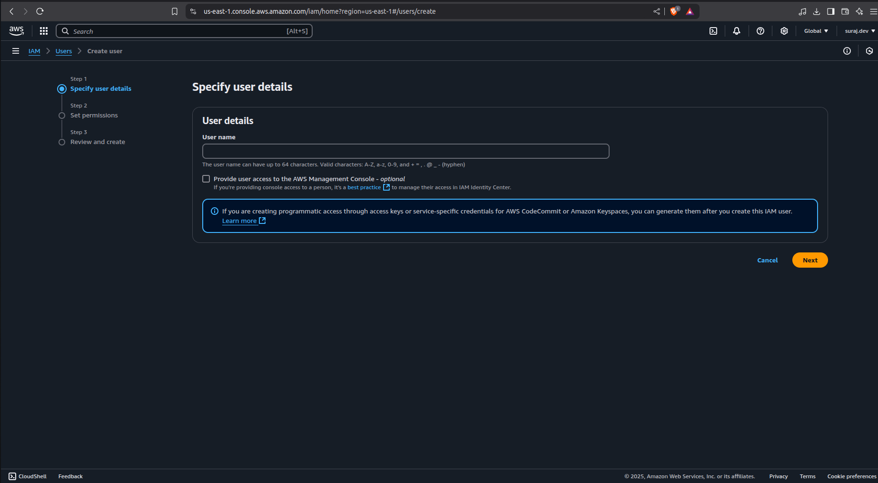Click the browser address bar URL

point(319,11)
